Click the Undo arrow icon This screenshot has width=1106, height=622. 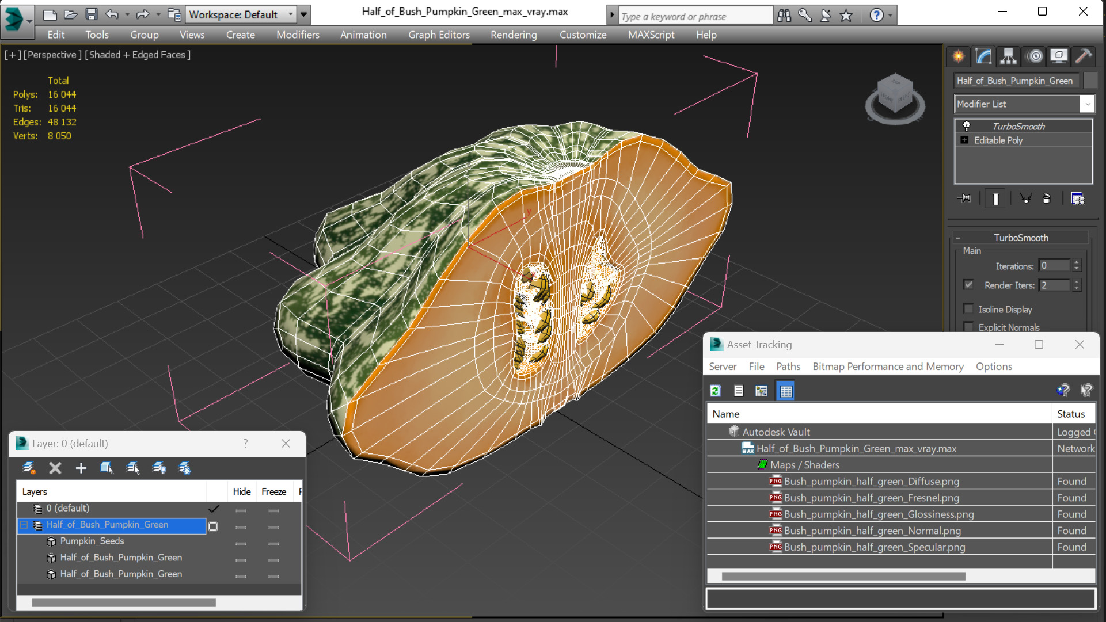pos(112,14)
